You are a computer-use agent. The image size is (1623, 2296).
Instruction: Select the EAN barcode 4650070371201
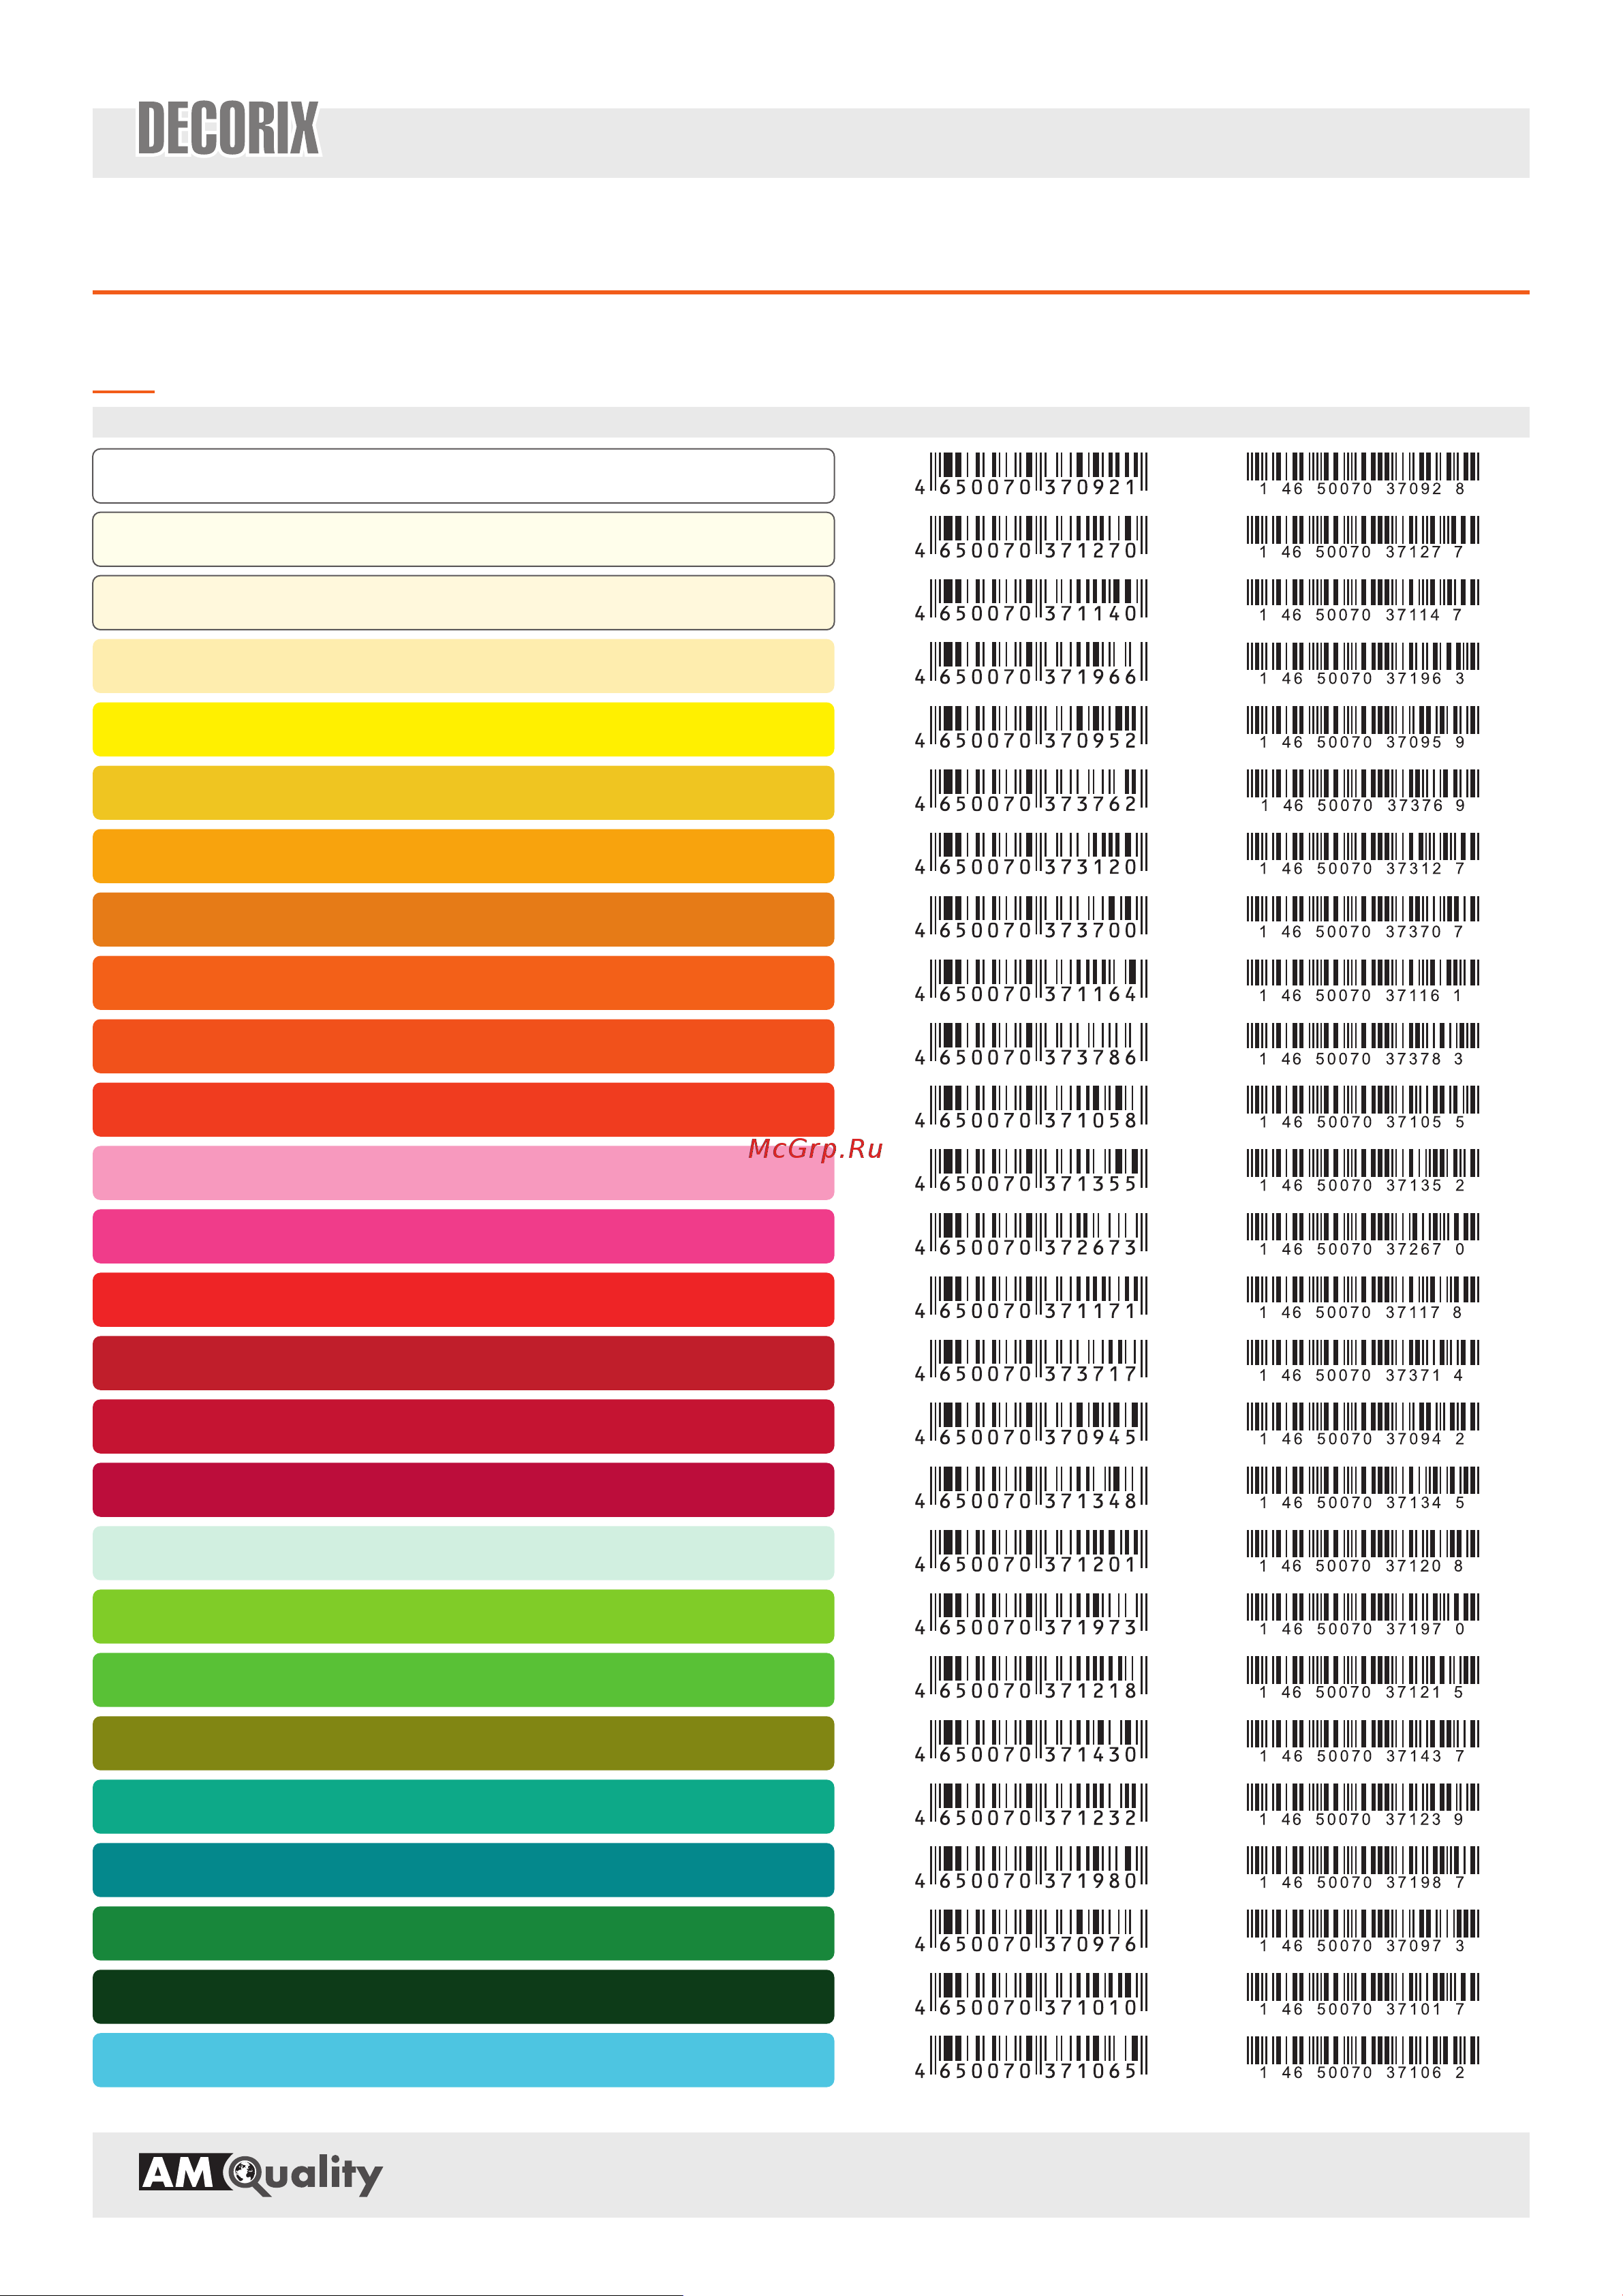(1031, 1552)
